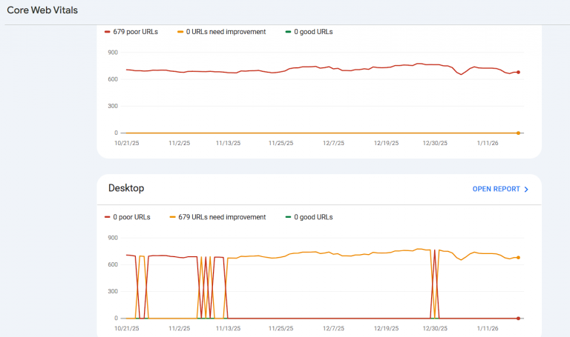Click the orange endpoint dot on Desktop chart
Image resolution: width=570 pixels, height=337 pixels.
(x=518, y=258)
